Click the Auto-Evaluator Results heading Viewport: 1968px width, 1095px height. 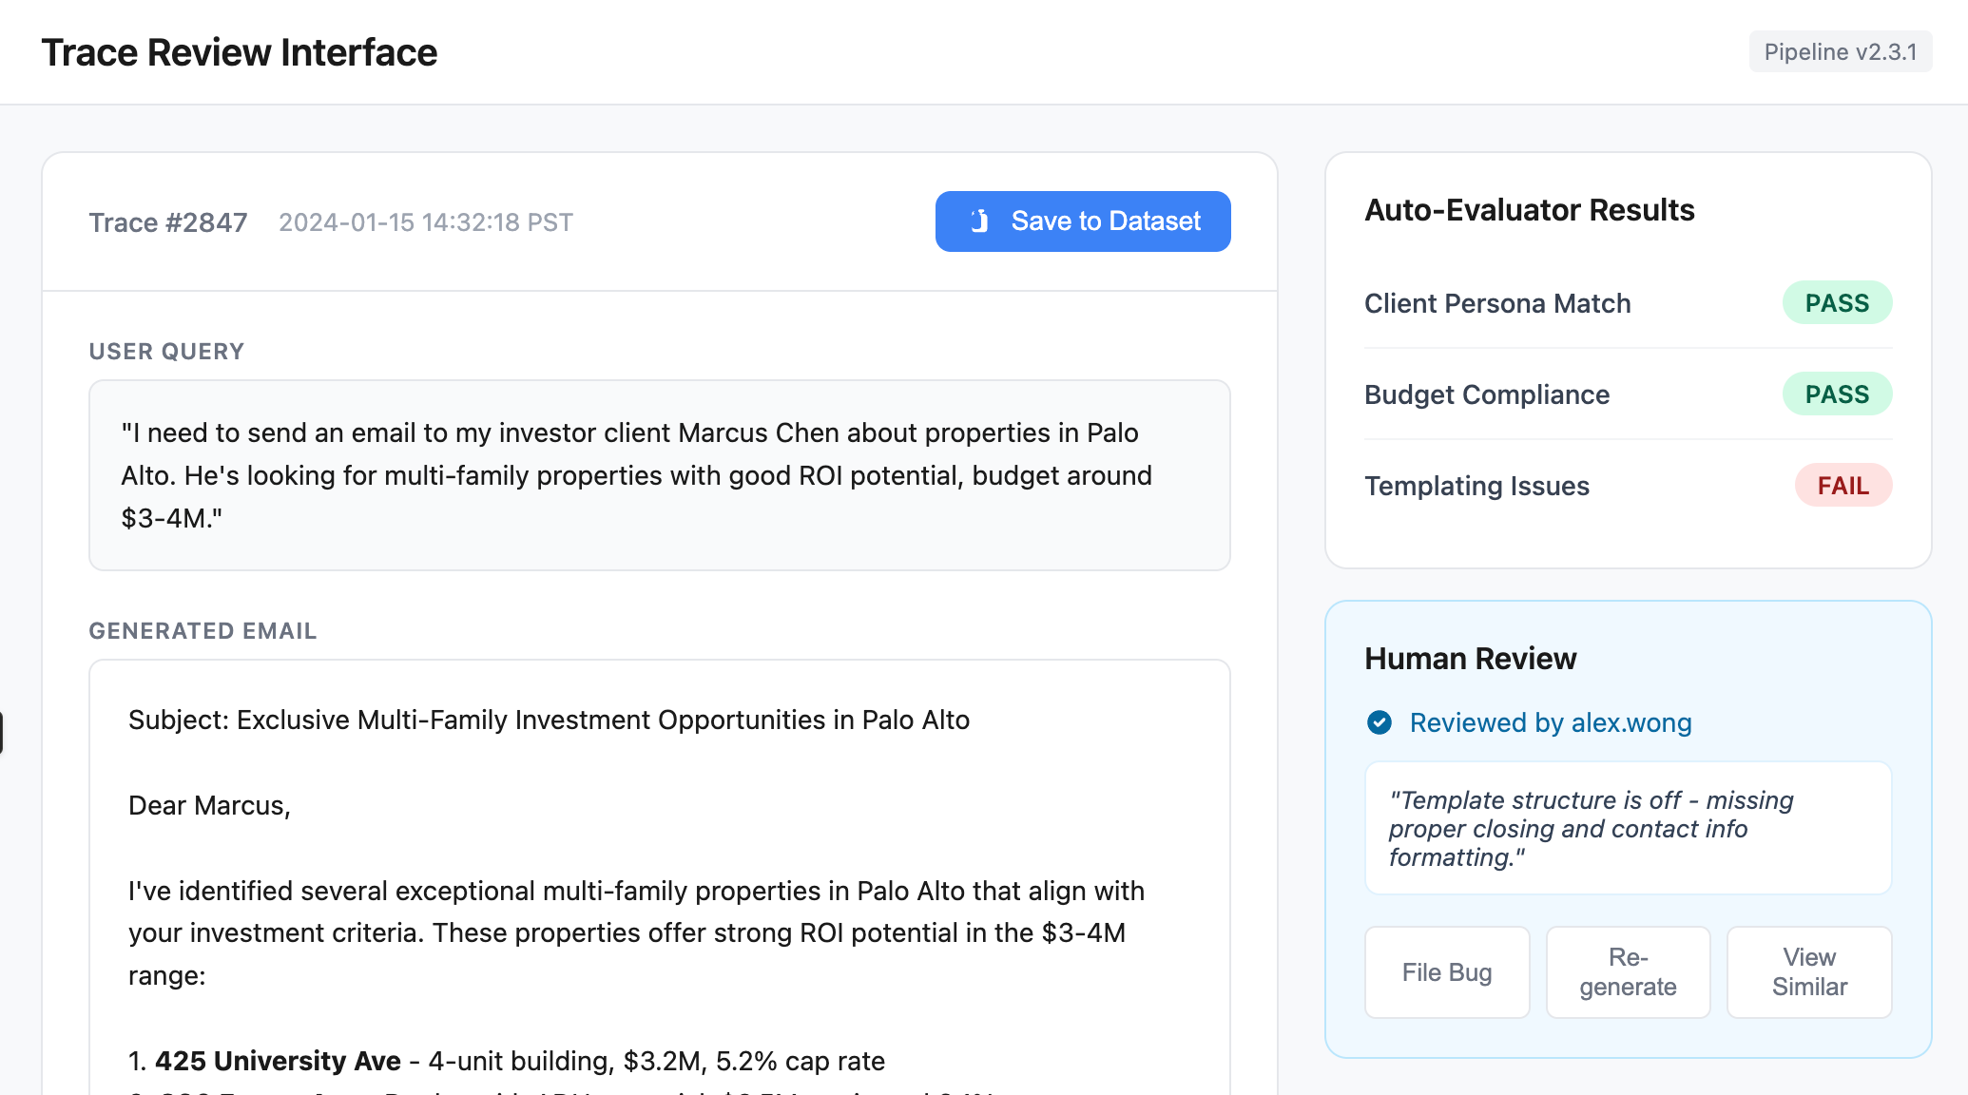(x=1529, y=210)
